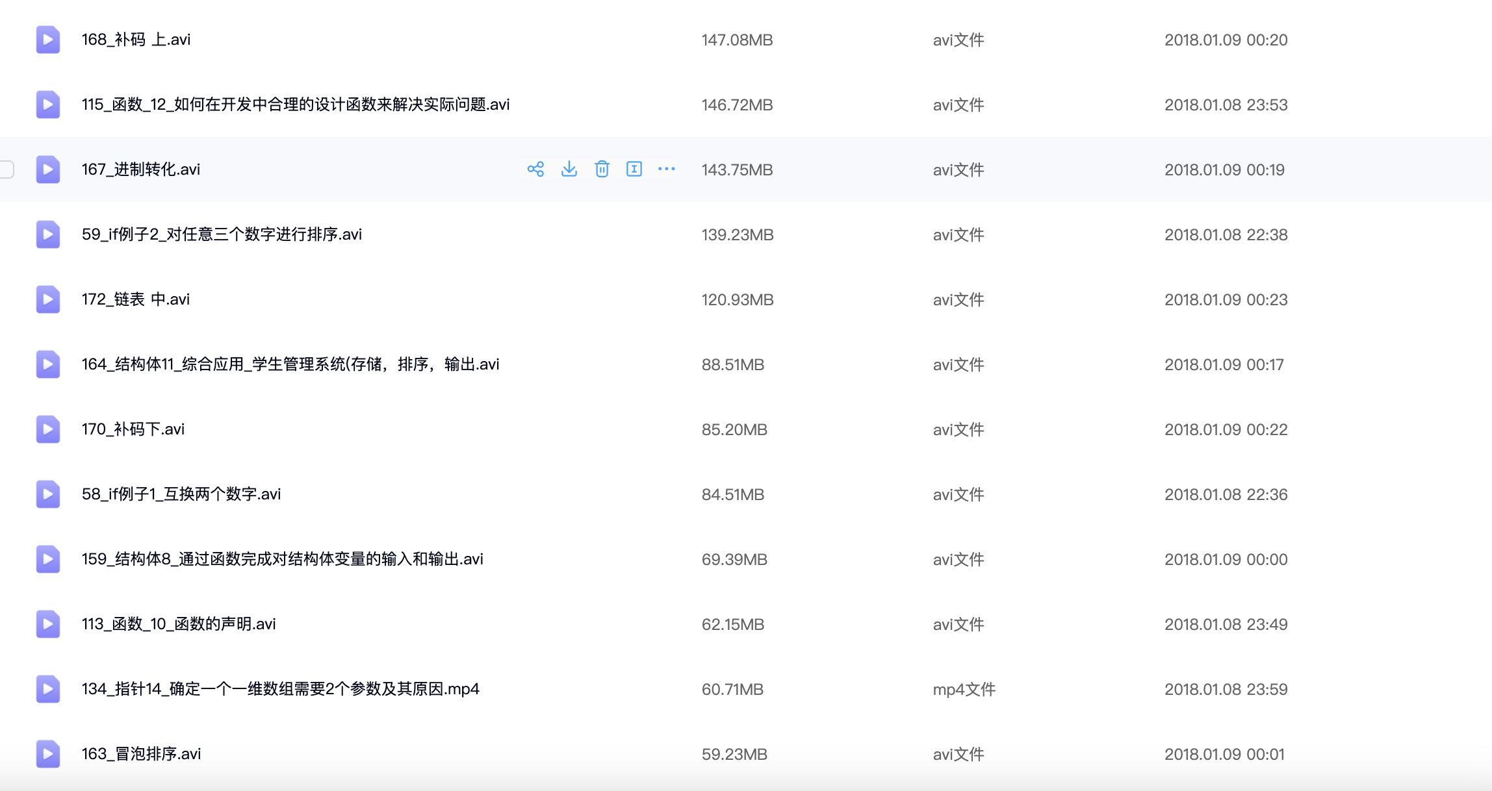Click the size value 139.23MB

pos(738,235)
